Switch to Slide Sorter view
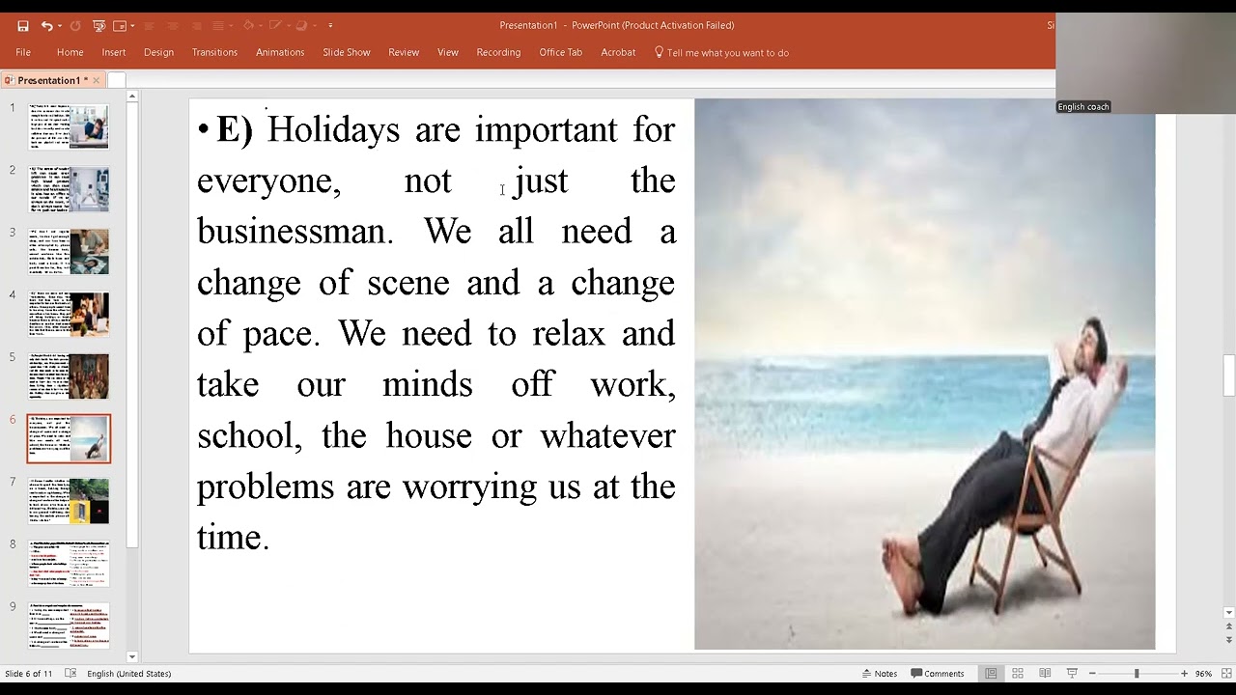Screen dimensions: 1236x695 [x=1018, y=674]
